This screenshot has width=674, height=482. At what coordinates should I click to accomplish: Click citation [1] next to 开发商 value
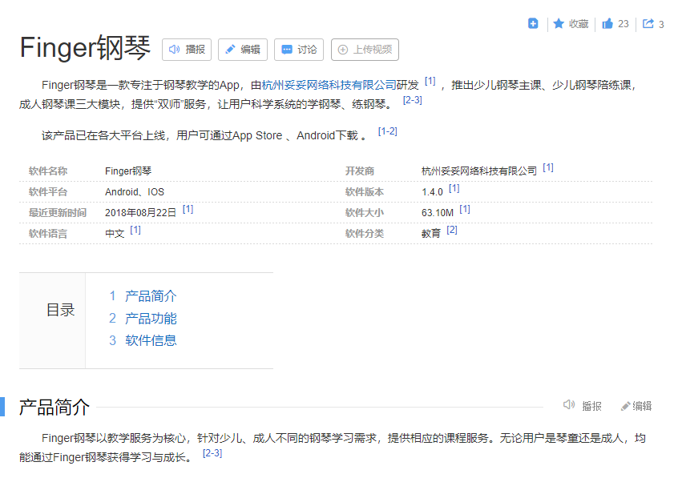pos(548,167)
